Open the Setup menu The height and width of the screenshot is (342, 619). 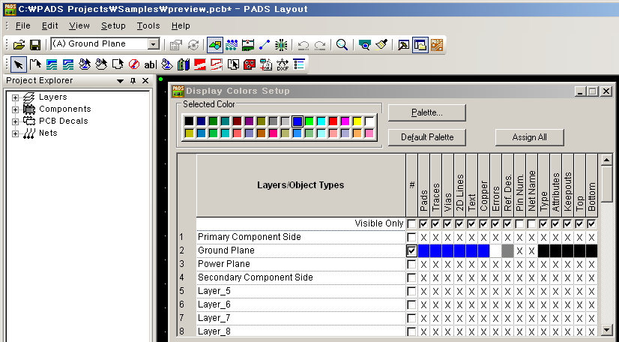[113, 25]
